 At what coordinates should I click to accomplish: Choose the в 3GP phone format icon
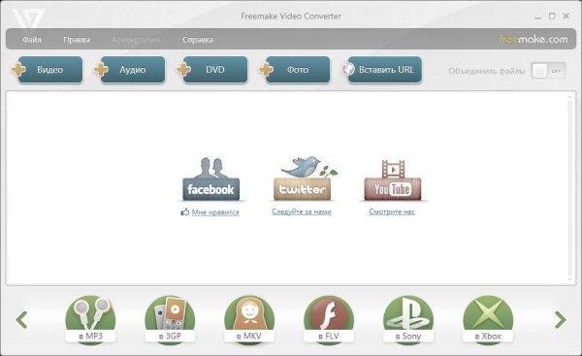point(170,320)
